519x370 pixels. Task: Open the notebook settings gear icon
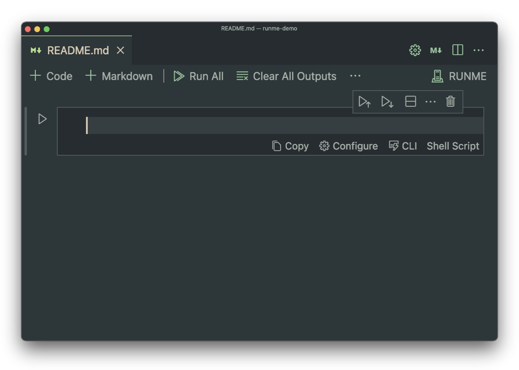[x=415, y=50]
